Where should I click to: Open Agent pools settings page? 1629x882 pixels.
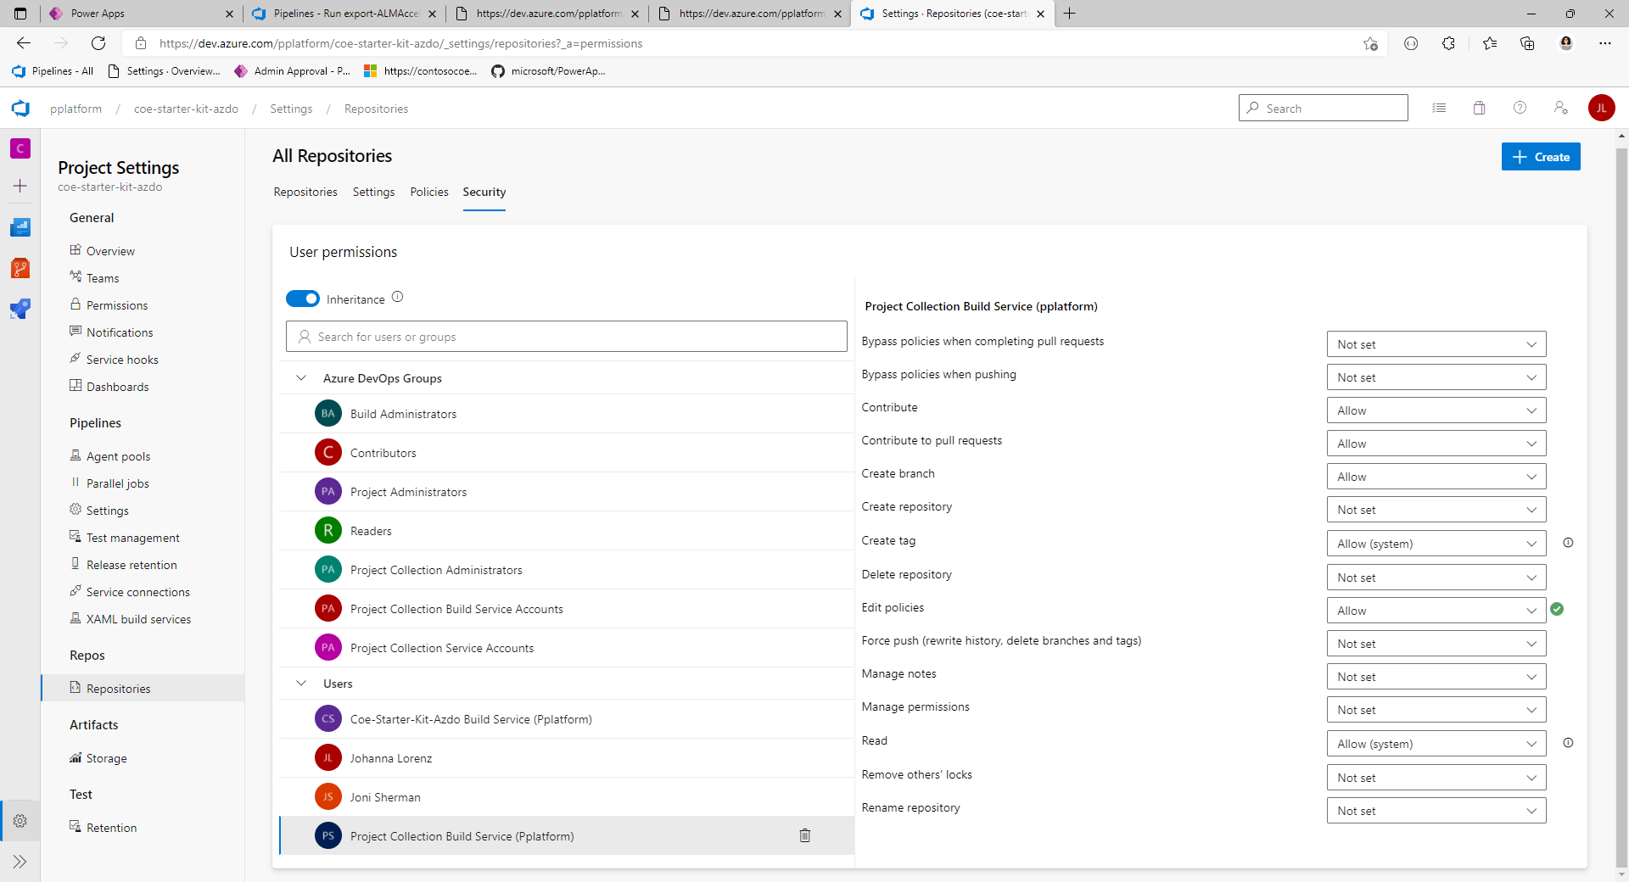tap(118, 456)
